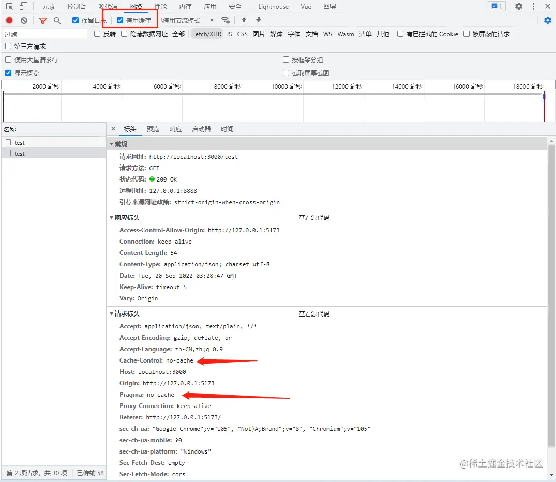Screen dimensions: 556x482
Task: Click scrollbar down arrow in details pane
Action: pos(551,475)
